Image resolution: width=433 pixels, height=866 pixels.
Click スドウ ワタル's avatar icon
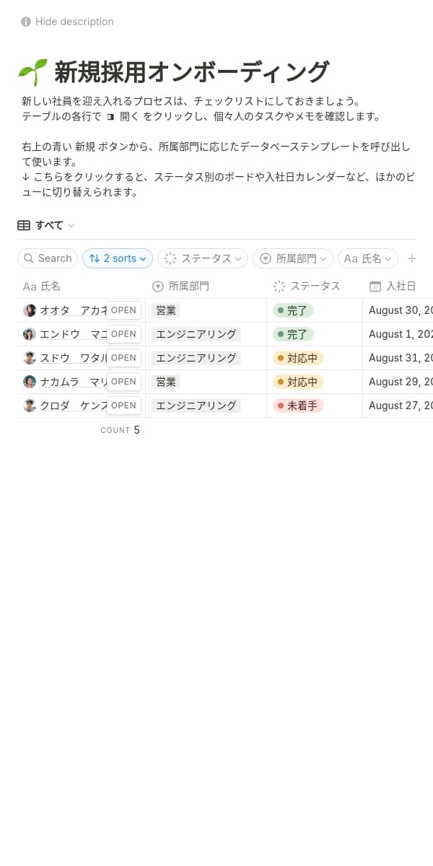click(30, 358)
